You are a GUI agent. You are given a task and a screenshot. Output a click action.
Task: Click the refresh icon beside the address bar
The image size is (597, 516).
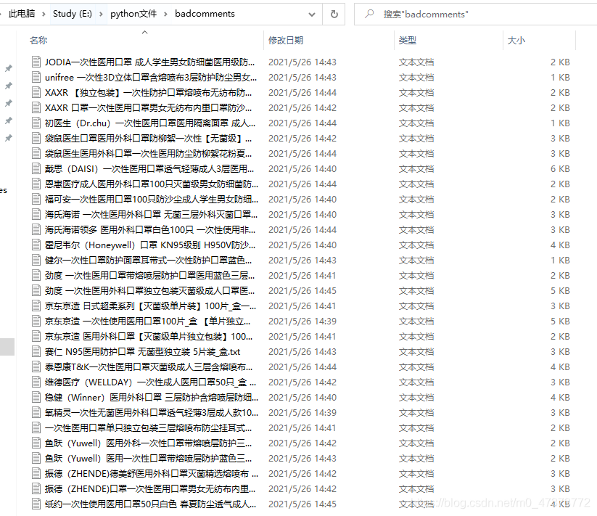pos(333,14)
